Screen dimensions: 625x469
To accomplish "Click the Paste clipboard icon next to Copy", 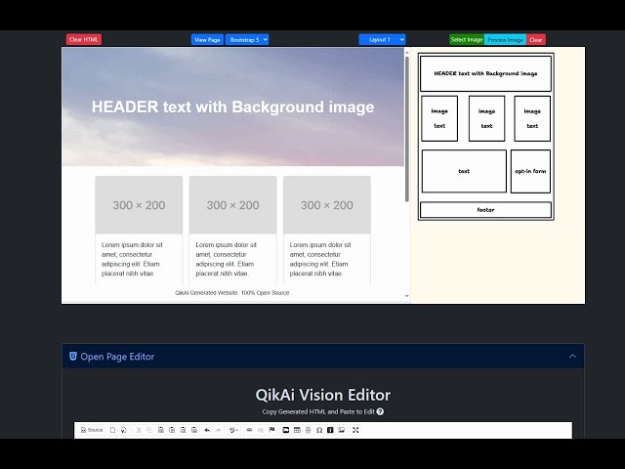I will tap(160, 430).
